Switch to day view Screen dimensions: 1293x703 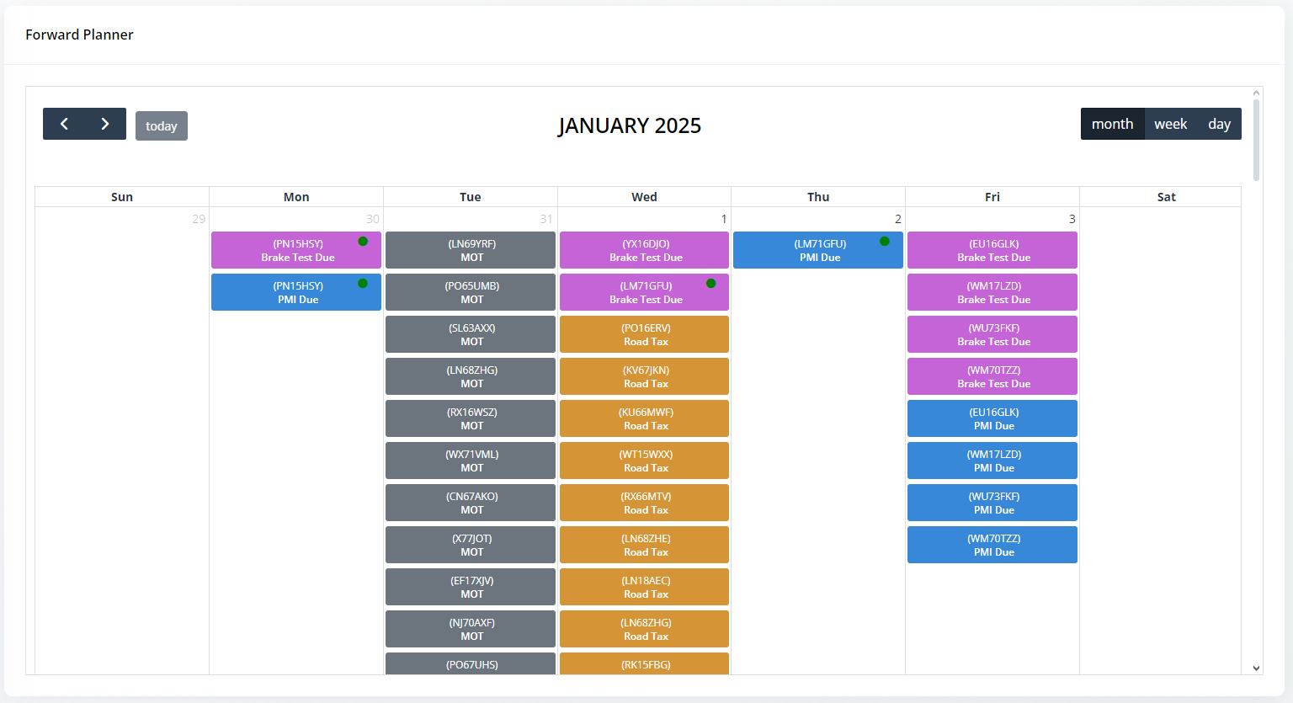pyautogui.click(x=1219, y=124)
